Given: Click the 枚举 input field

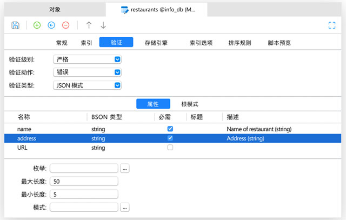Looking at the screenshot, I should click(84, 168).
